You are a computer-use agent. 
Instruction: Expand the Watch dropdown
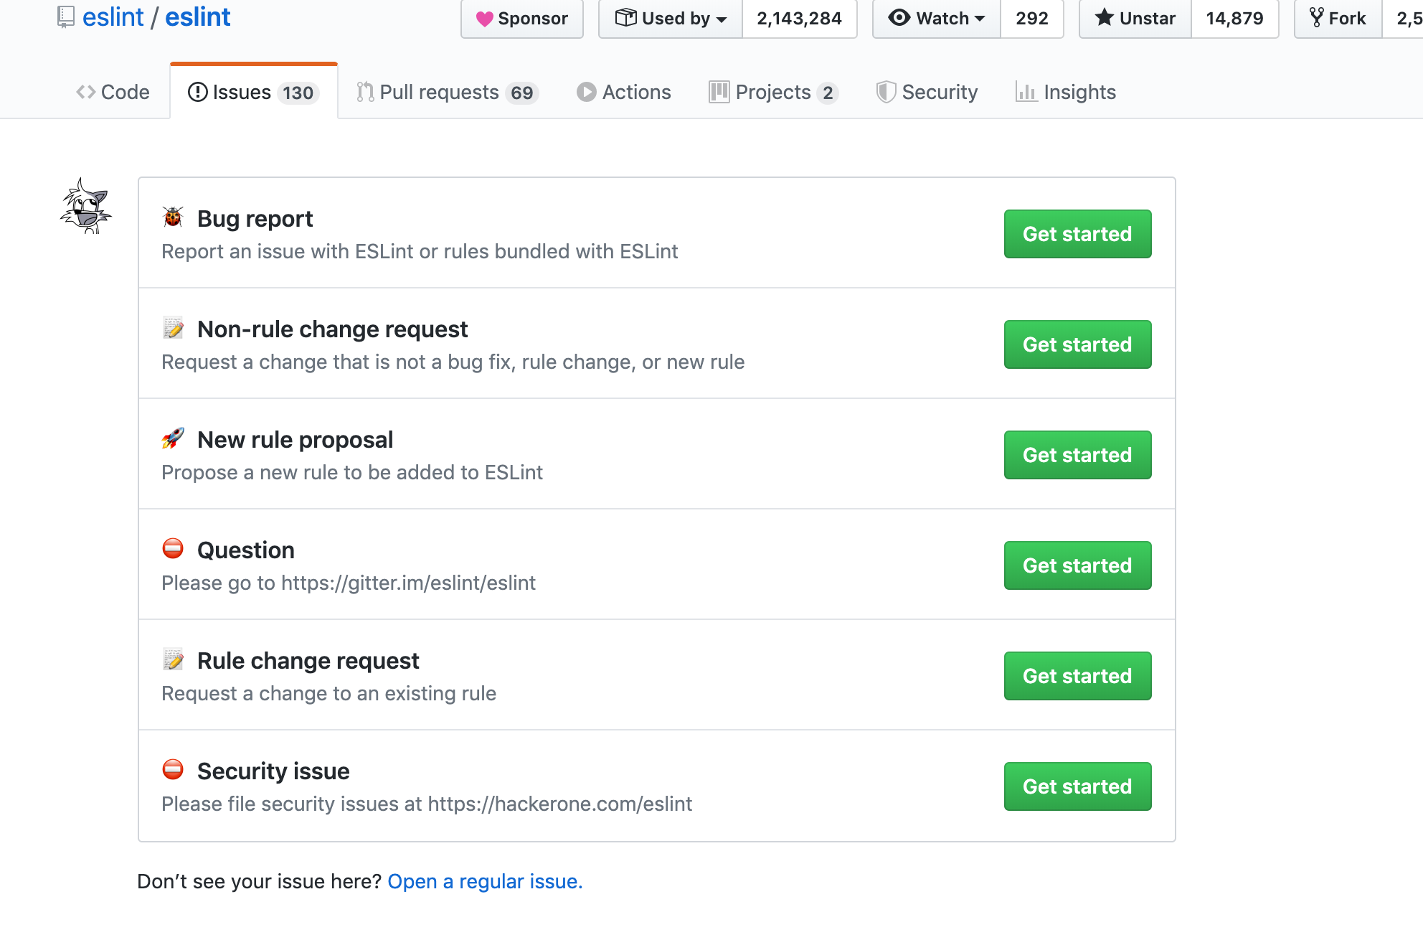click(x=937, y=18)
